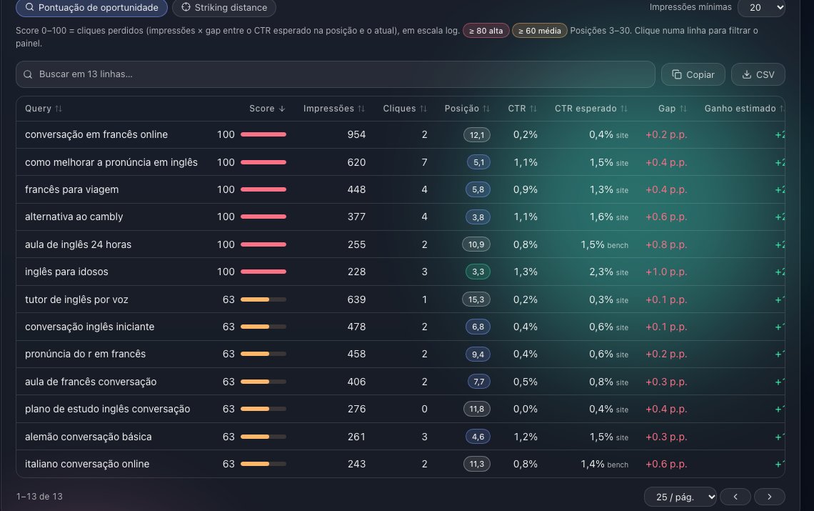This screenshot has width=814, height=511.
Task: Switch to Striking distance tab
Action: pos(223,8)
